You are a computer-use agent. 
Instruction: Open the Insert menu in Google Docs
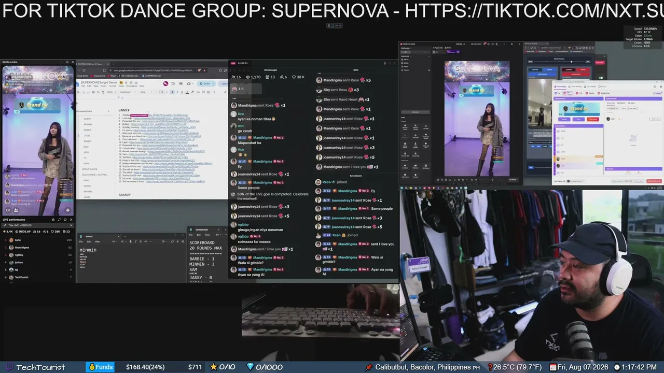103,86
